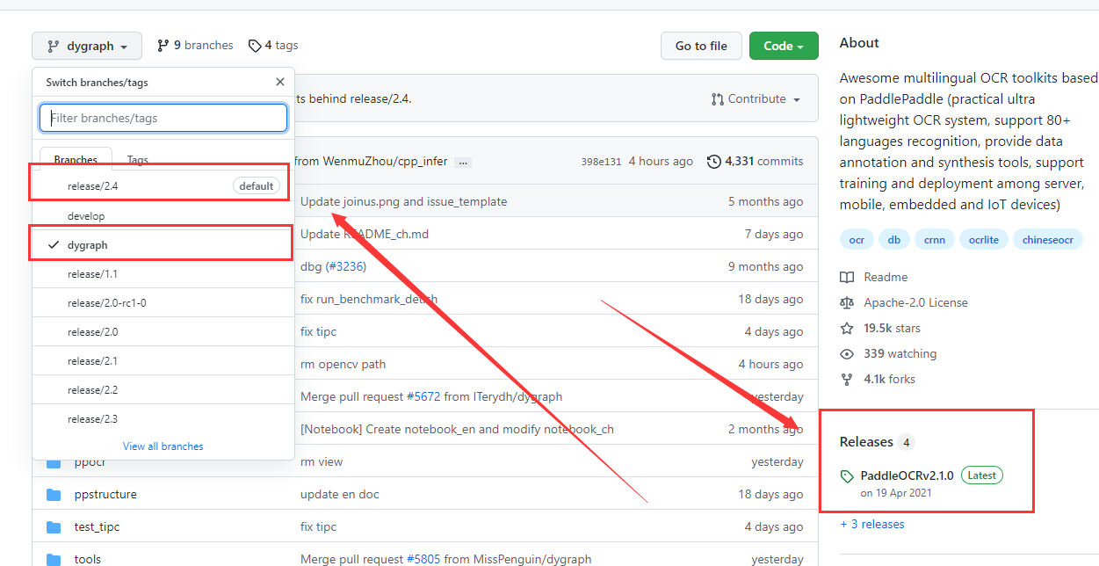Open commit Update README_ch.md

pos(365,234)
